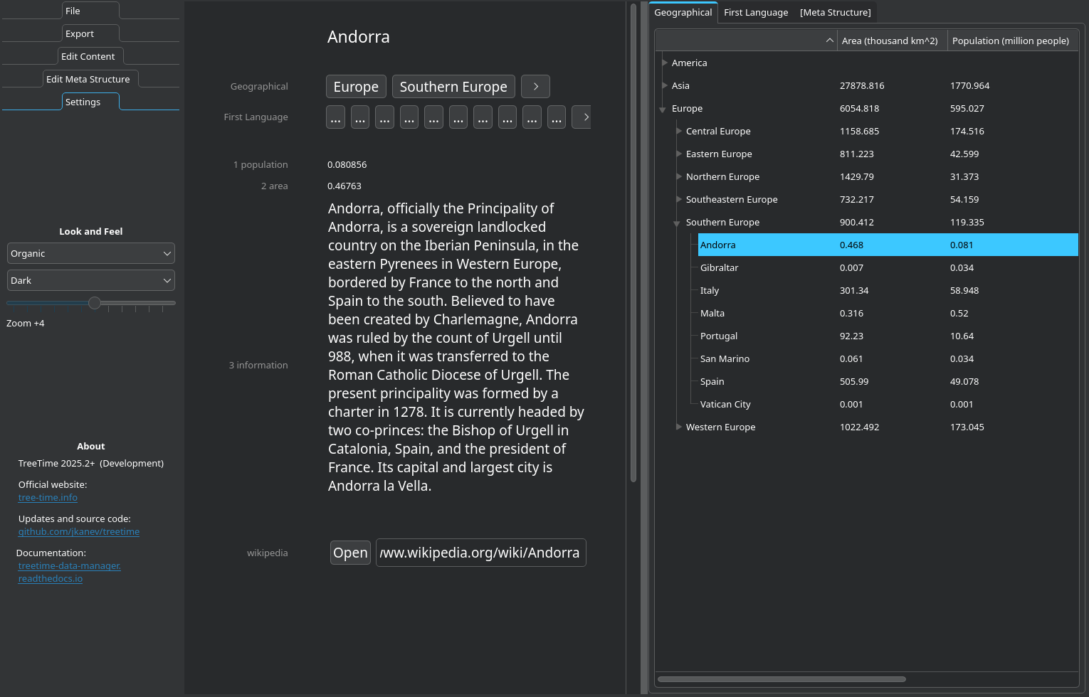Open the tree-time.info website link
This screenshot has height=697, width=1089.
pyautogui.click(x=48, y=498)
